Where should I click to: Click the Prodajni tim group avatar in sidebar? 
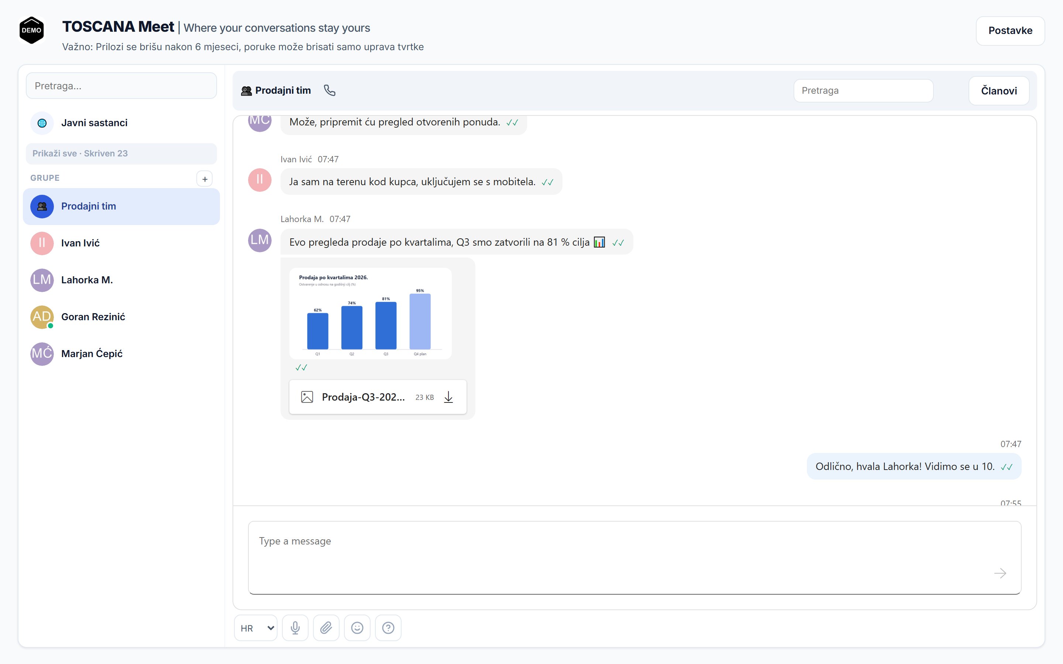42,207
